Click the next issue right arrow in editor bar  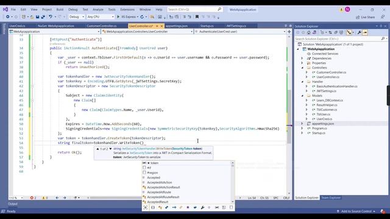point(65,198)
